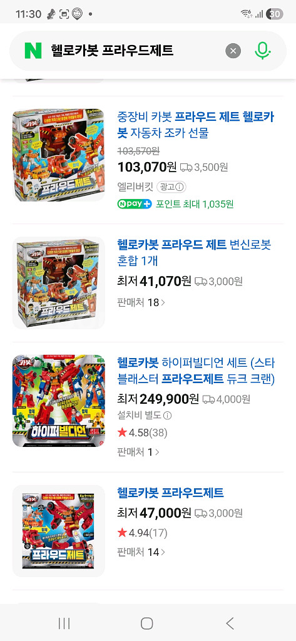The image size is (296, 641).
Task: Tap the Android home navigation button
Action: point(147,623)
